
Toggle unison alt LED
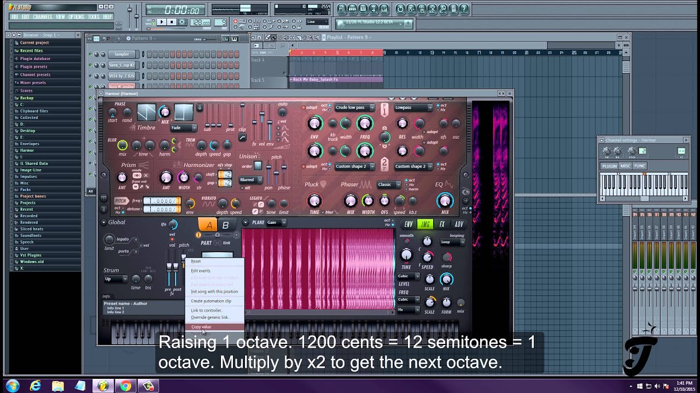pos(241,188)
